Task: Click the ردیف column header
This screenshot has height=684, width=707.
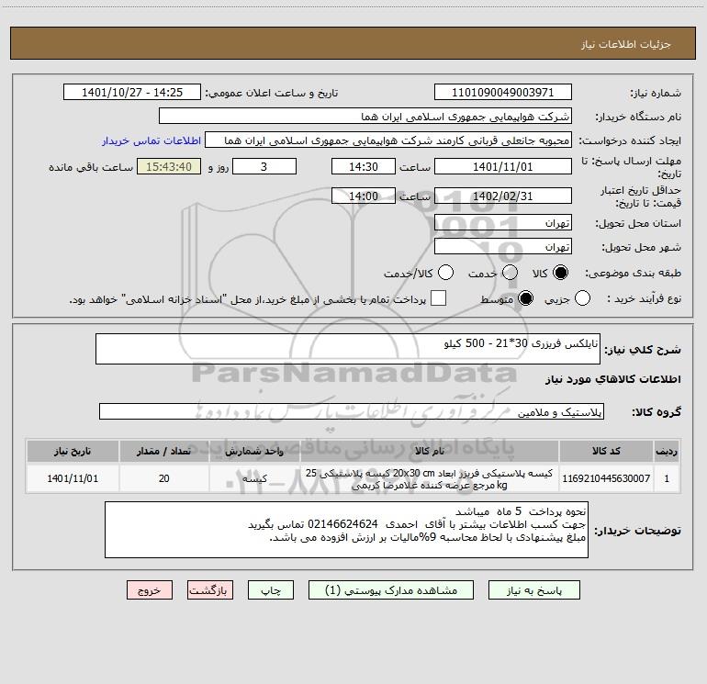Action: [667, 452]
